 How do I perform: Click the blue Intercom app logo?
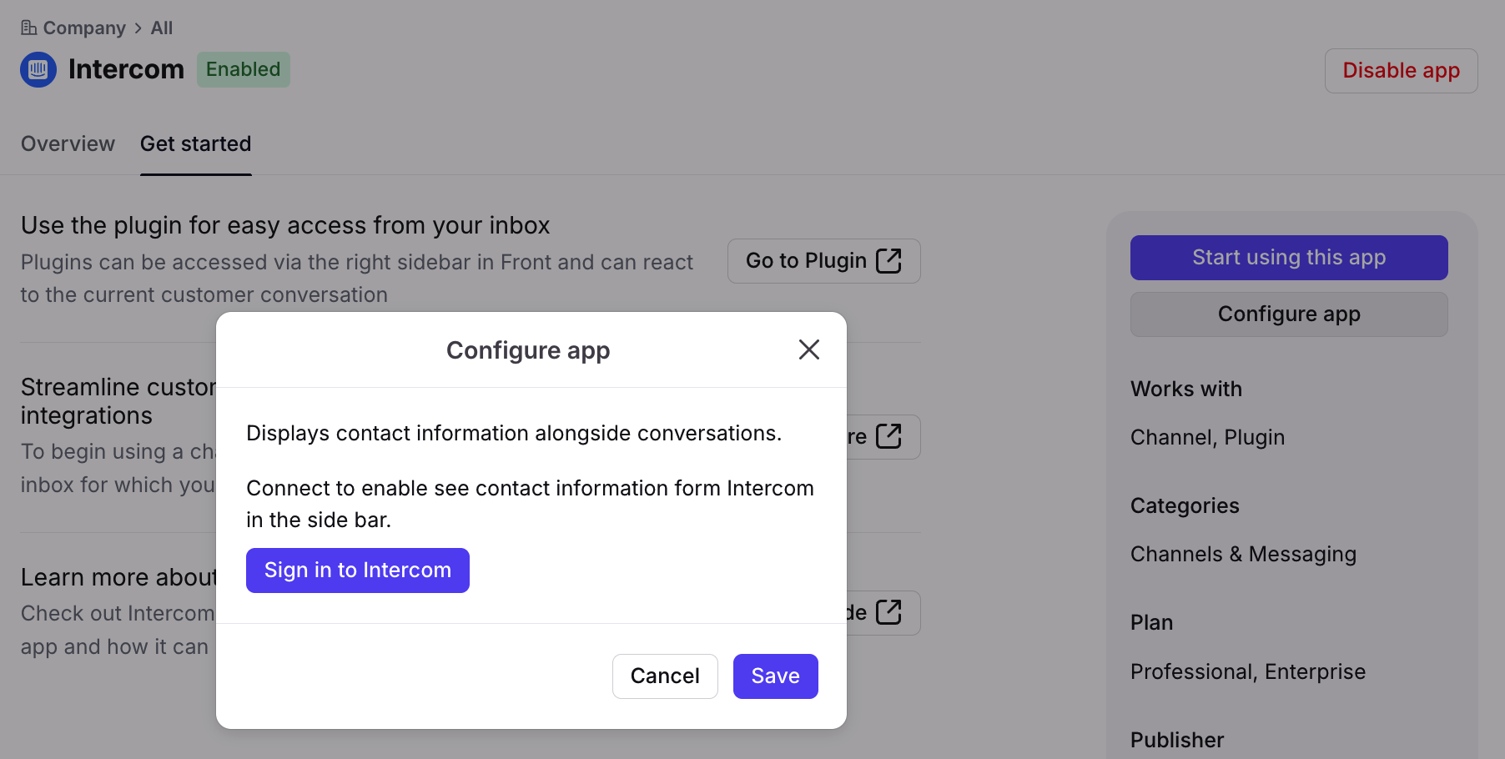coord(38,69)
